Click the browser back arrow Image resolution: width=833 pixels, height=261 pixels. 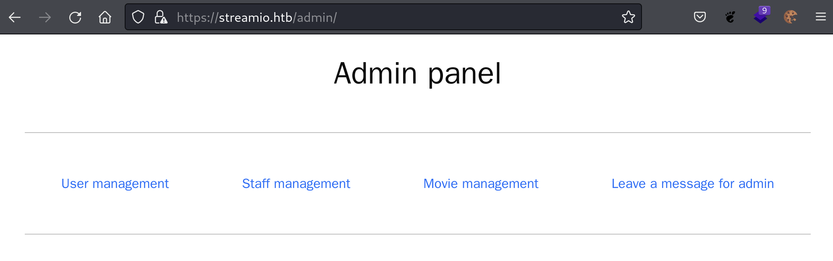click(15, 17)
